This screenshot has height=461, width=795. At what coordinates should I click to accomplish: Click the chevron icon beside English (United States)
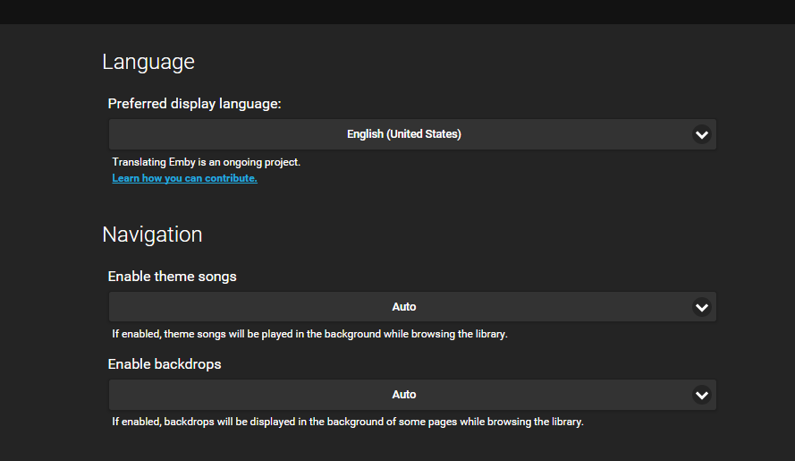(702, 134)
